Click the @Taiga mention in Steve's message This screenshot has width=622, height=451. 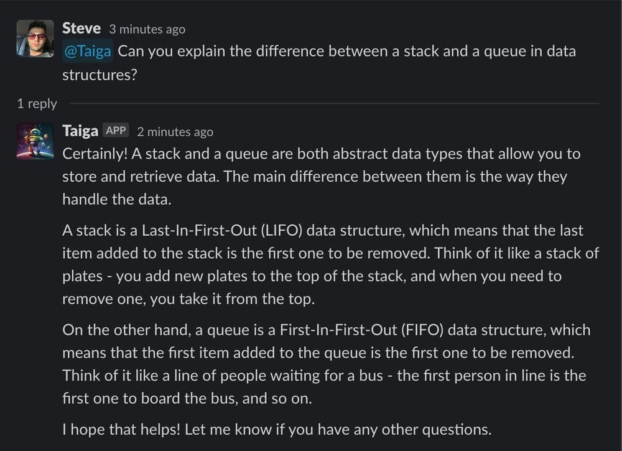[88, 51]
